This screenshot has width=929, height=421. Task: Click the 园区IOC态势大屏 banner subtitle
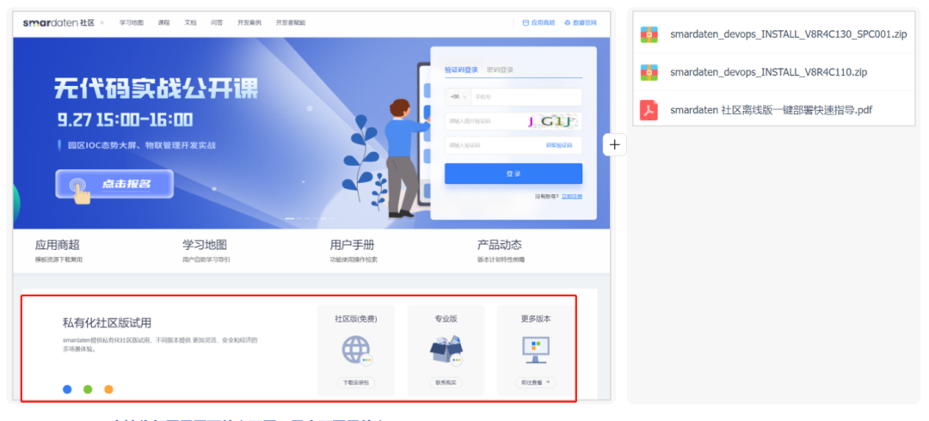pyautogui.click(x=141, y=145)
